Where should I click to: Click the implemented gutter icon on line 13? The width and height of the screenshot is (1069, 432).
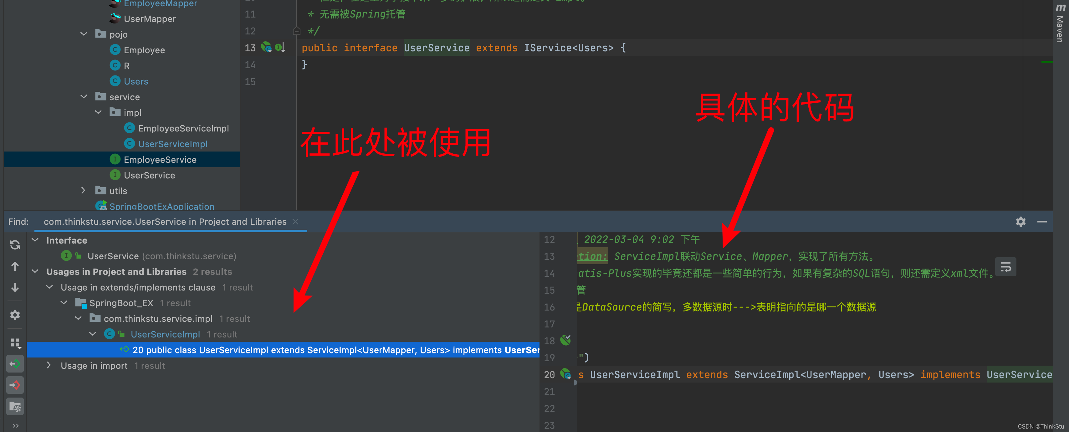coord(280,48)
